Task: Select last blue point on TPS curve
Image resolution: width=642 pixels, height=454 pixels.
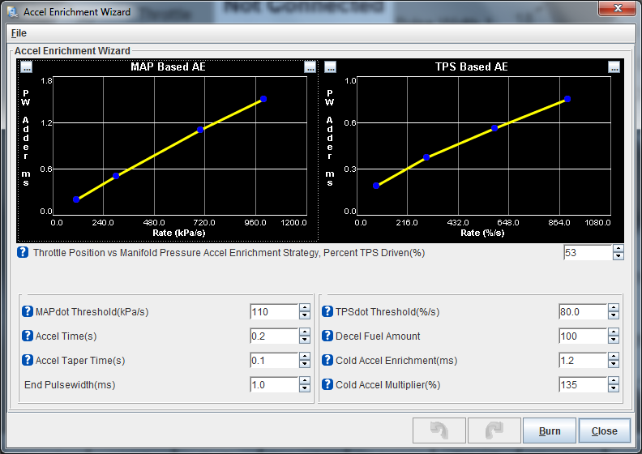Action: pos(567,99)
